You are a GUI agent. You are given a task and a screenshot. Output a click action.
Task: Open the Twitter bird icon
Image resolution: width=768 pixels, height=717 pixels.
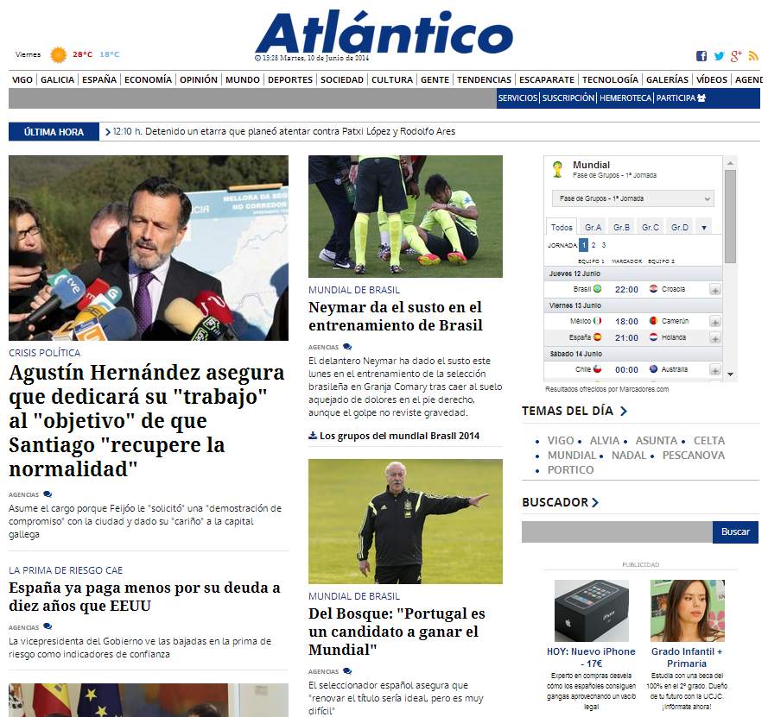719,56
